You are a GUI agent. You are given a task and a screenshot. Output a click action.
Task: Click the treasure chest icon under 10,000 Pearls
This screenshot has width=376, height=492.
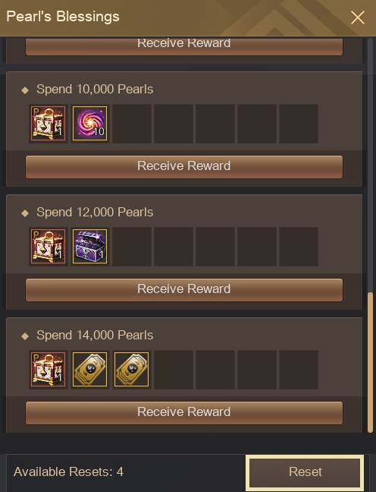pyautogui.click(x=49, y=123)
